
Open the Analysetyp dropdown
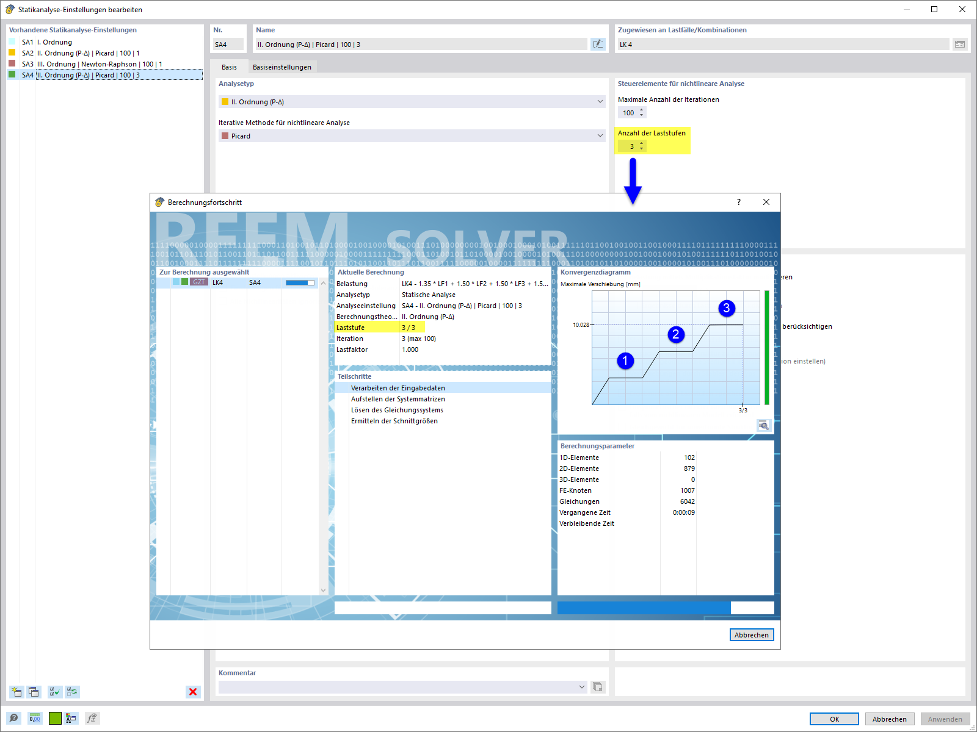click(412, 102)
